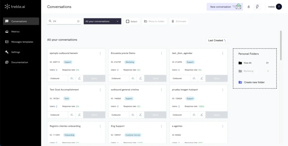The height and width of the screenshot is (146, 288).
Task: Open options menu for Test Goal Accomplishment
Action: click(x=100, y=90)
